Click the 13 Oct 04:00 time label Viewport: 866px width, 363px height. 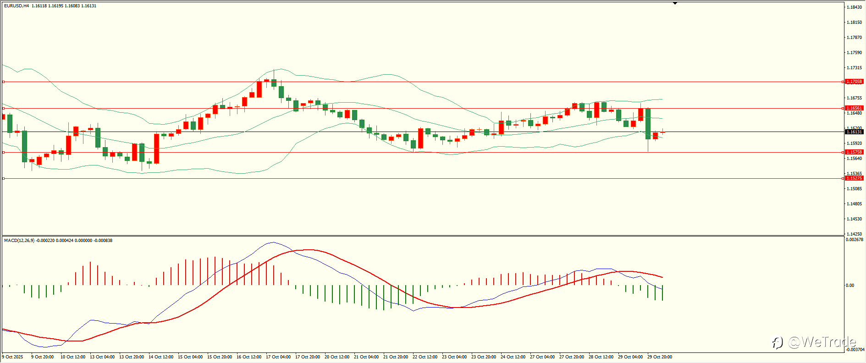tap(102, 357)
